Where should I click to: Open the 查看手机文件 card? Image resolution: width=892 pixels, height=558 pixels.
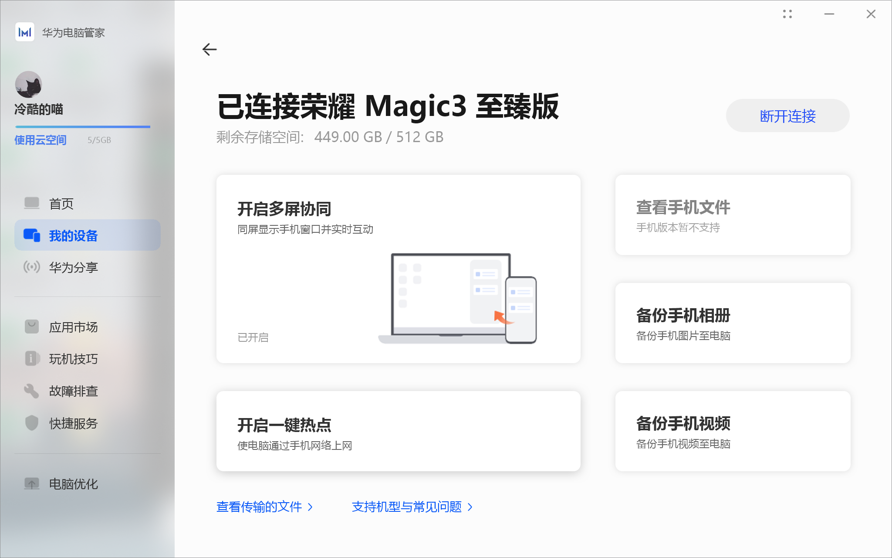(x=733, y=215)
